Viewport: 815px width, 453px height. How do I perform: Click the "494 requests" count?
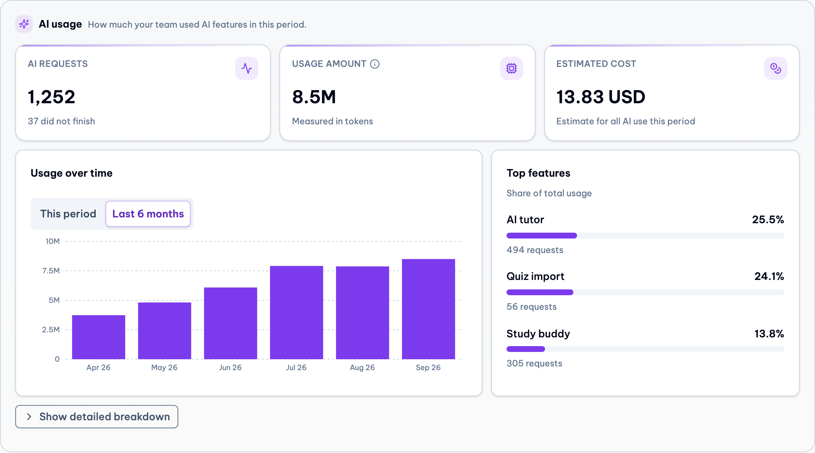[x=535, y=250]
